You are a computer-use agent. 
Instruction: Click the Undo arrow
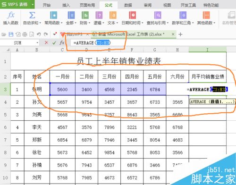[39, 34]
